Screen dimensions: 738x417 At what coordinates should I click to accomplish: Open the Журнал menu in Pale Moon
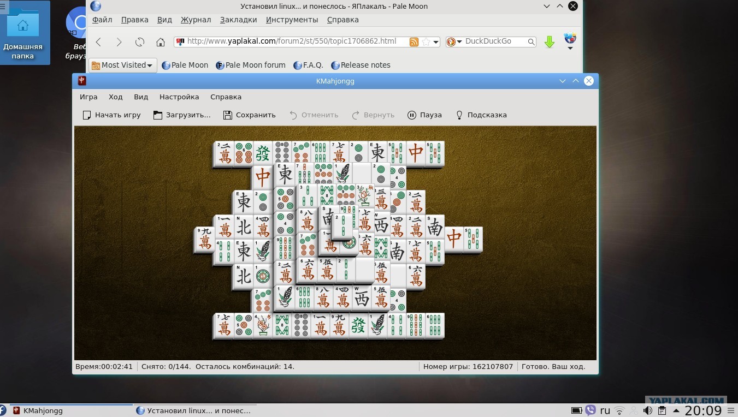click(196, 20)
